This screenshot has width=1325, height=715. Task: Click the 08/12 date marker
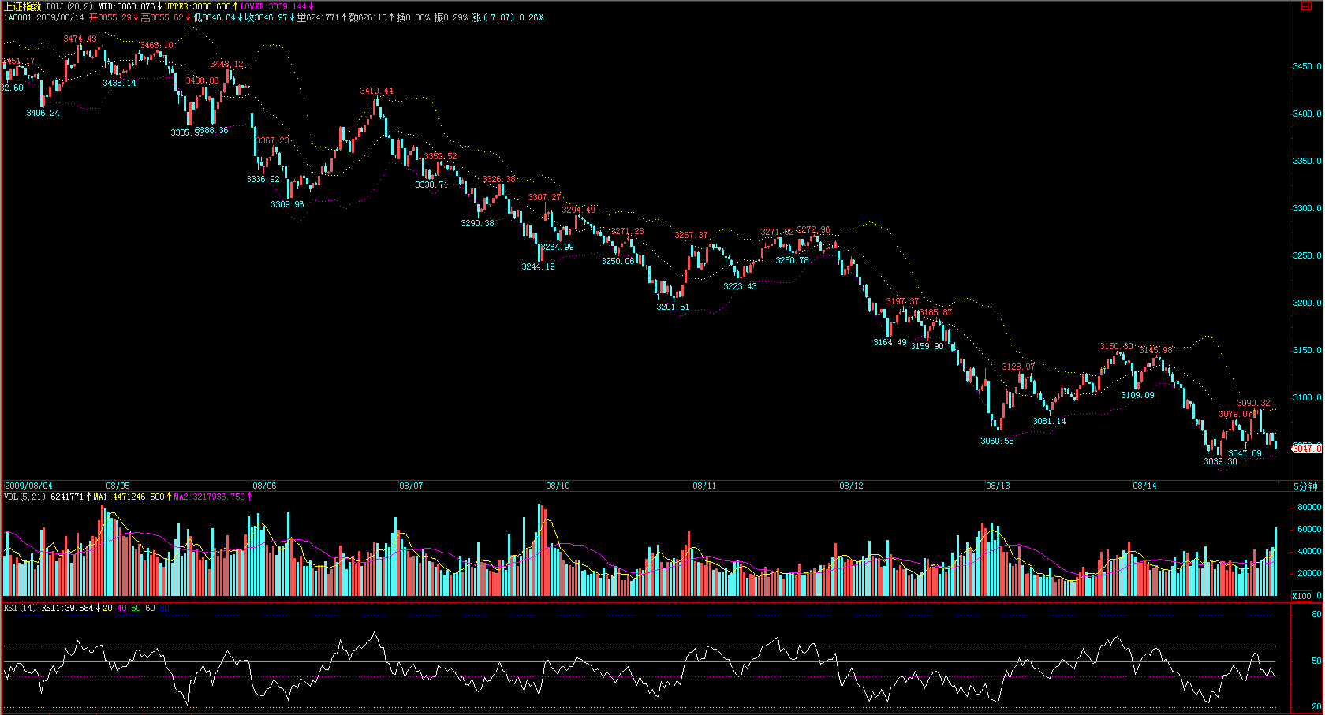851,486
